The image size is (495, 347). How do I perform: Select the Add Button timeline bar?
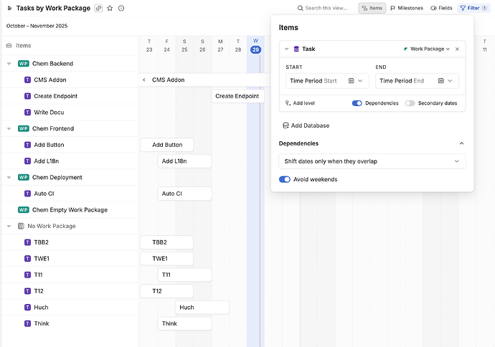[x=166, y=145]
